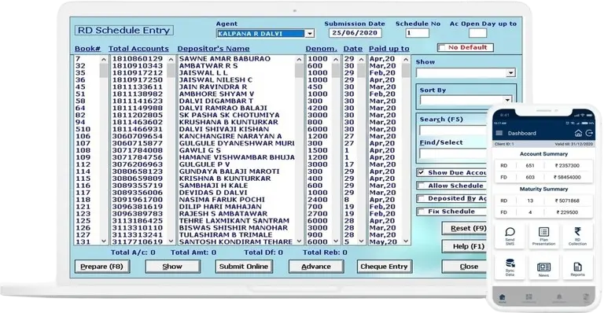The width and height of the screenshot is (604, 313).
Task: Select account number 1810860129
Action: (x=138, y=59)
